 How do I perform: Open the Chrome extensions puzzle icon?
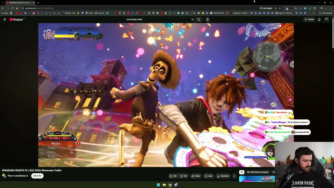point(314,8)
